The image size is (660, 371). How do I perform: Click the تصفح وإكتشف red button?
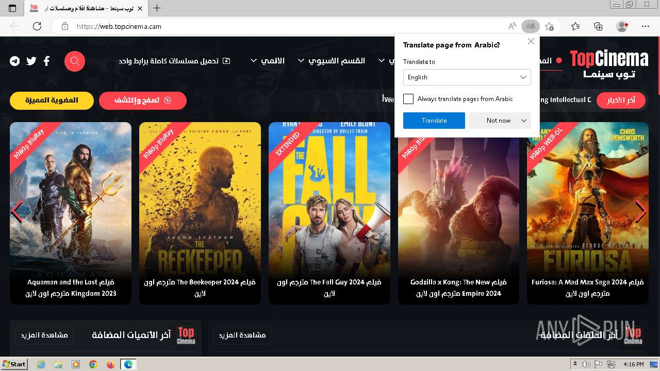tap(143, 100)
